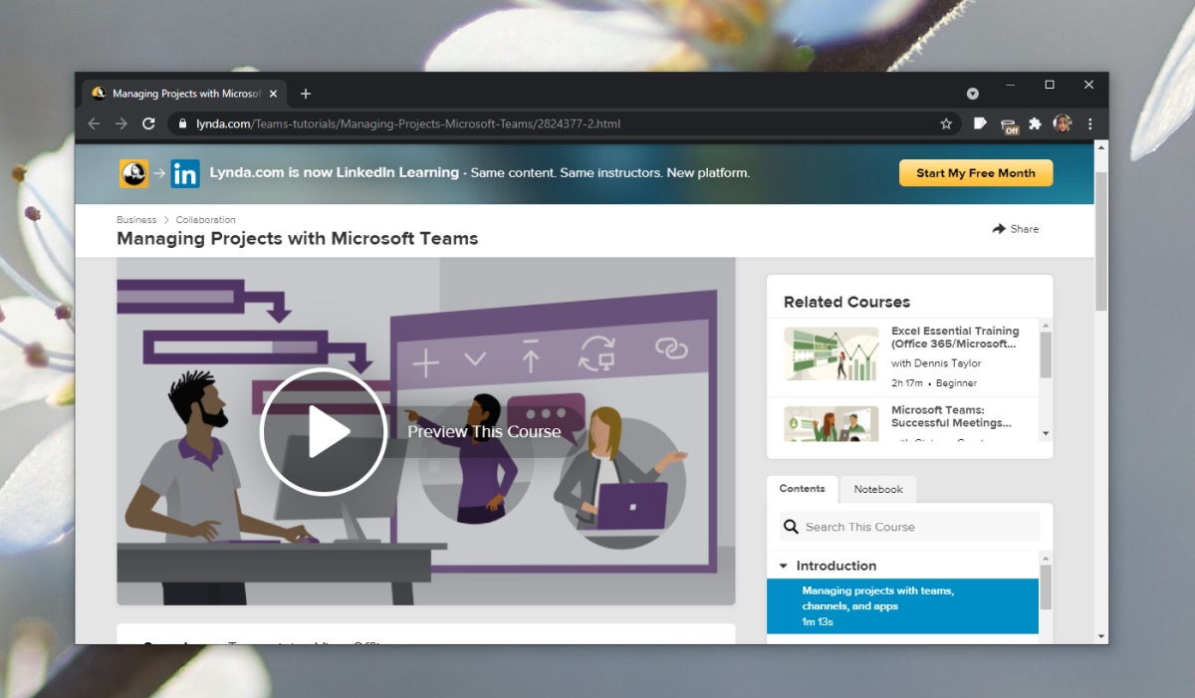Click the '2h 17m • Beginner' text

[x=934, y=383]
